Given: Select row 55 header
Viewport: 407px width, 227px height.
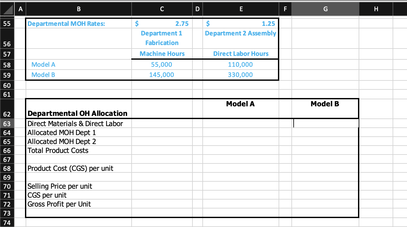Looking at the screenshot, I should [7, 24].
